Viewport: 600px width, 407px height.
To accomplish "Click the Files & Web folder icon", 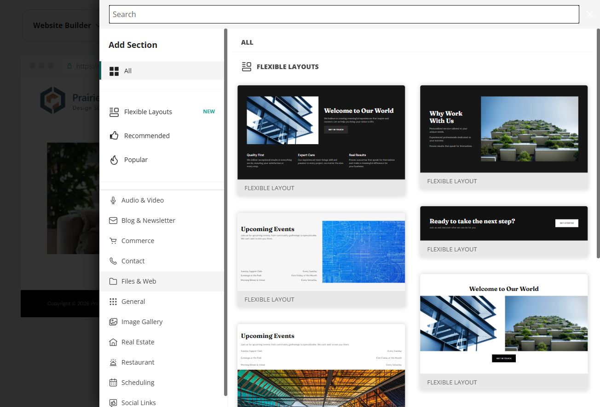I will 113,281.
